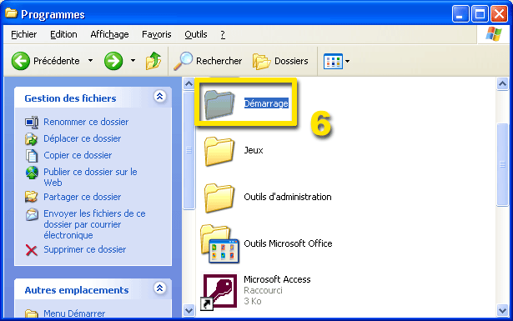Click the Programmes title bar folder icon
Image resolution: width=513 pixels, height=321 pixels.
coord(11,13)
